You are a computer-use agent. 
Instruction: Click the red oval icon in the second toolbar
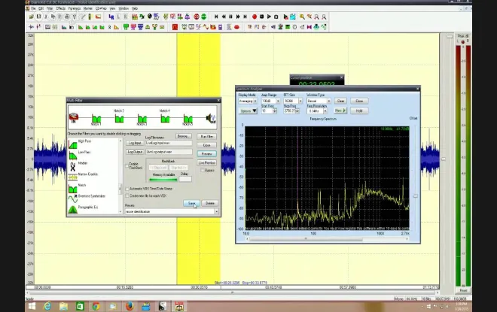236,27
